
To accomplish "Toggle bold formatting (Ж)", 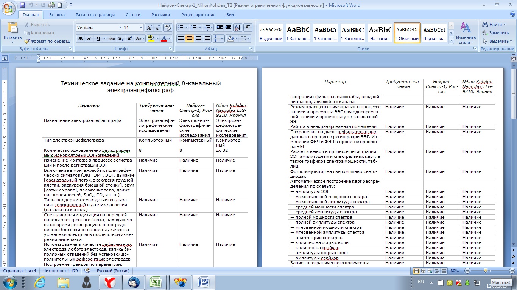I will click(80, 39).
